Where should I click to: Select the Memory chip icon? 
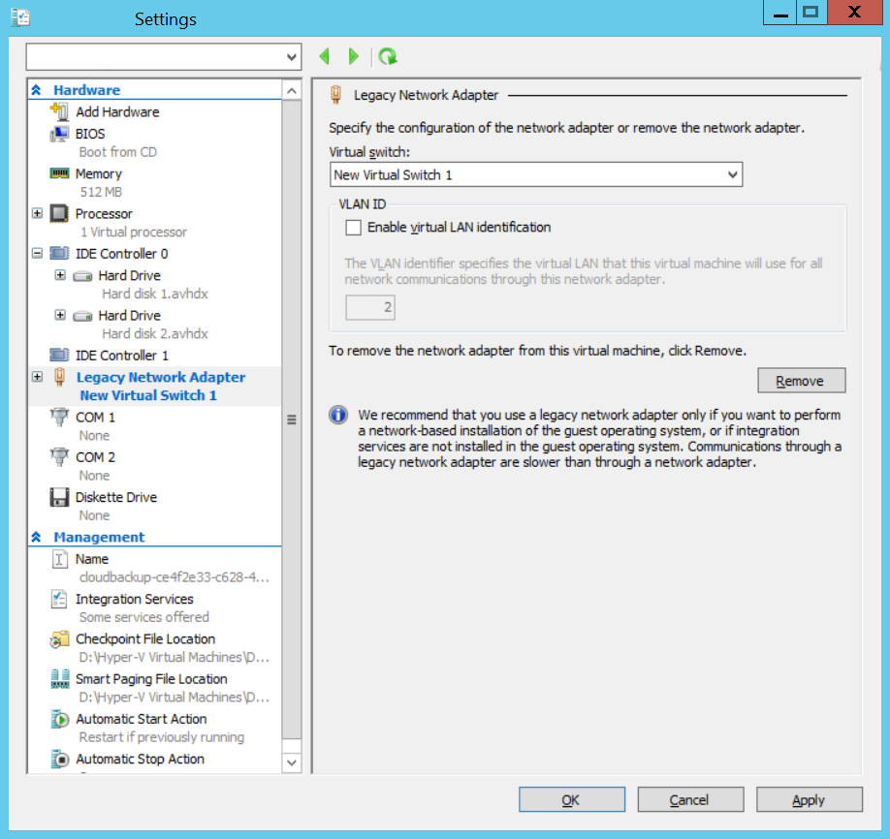59,173
